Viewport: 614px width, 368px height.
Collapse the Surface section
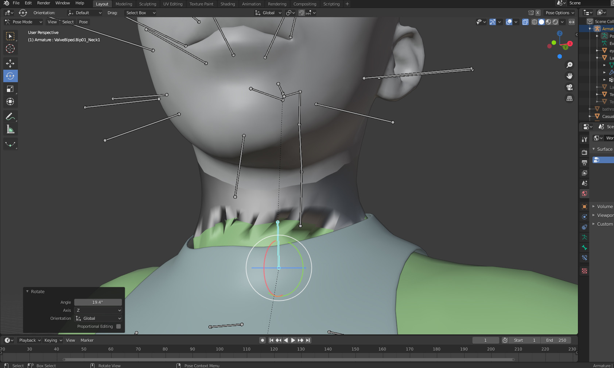594,149
